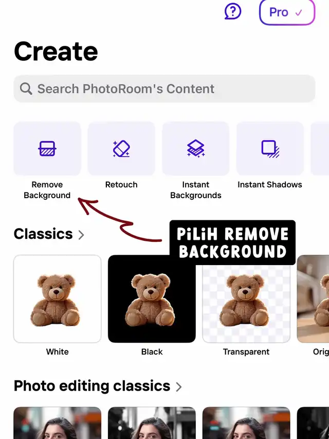Open the second woman portrait editing thumbnail
This screenshot has width=329, height=439.
tap(152, 423)
